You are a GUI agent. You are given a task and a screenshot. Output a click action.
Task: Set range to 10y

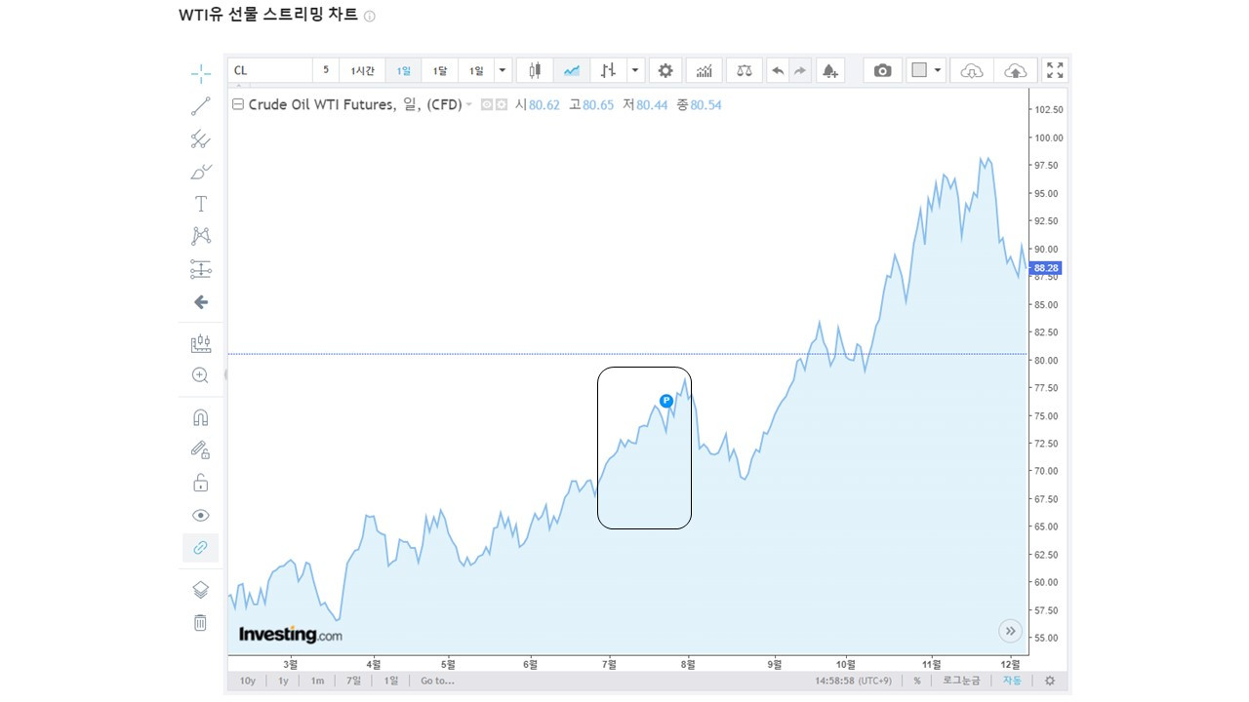[248, 681]
